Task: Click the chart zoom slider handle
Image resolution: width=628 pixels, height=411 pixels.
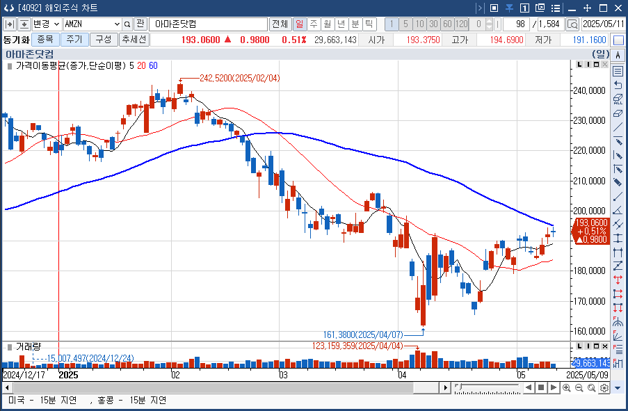Action: (460, 387)
